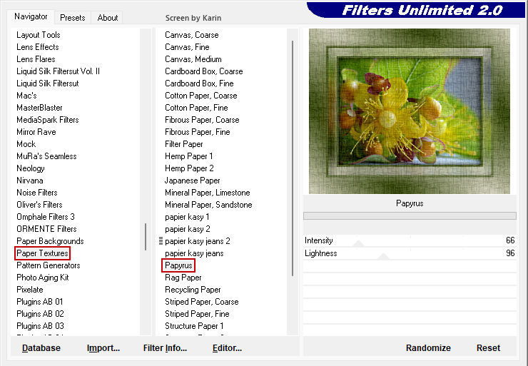Select Paper Textures filter category
Viewport: 528px width, 366px height.
tap(43, 253)
